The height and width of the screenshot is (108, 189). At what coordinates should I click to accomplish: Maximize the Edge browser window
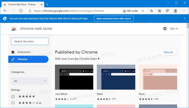(176, 3)
